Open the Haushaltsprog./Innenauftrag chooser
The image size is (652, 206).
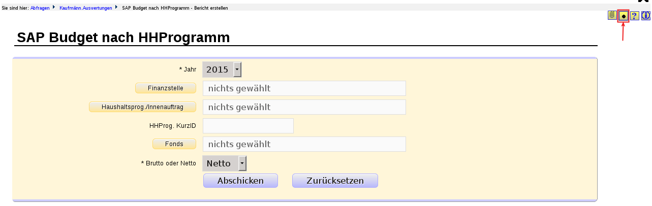(142, 107)
